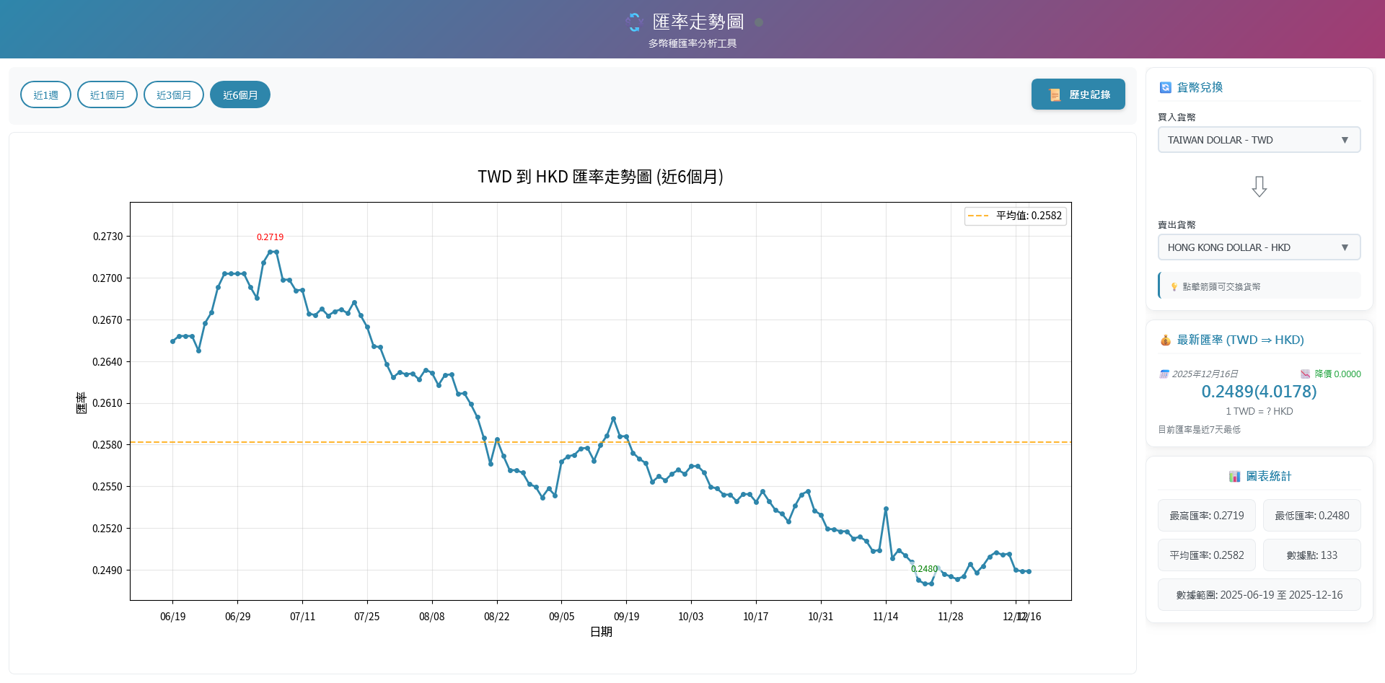1385x683 pixels.
Task: Click the bar chart statistics icon
Action: (1234, 477)
